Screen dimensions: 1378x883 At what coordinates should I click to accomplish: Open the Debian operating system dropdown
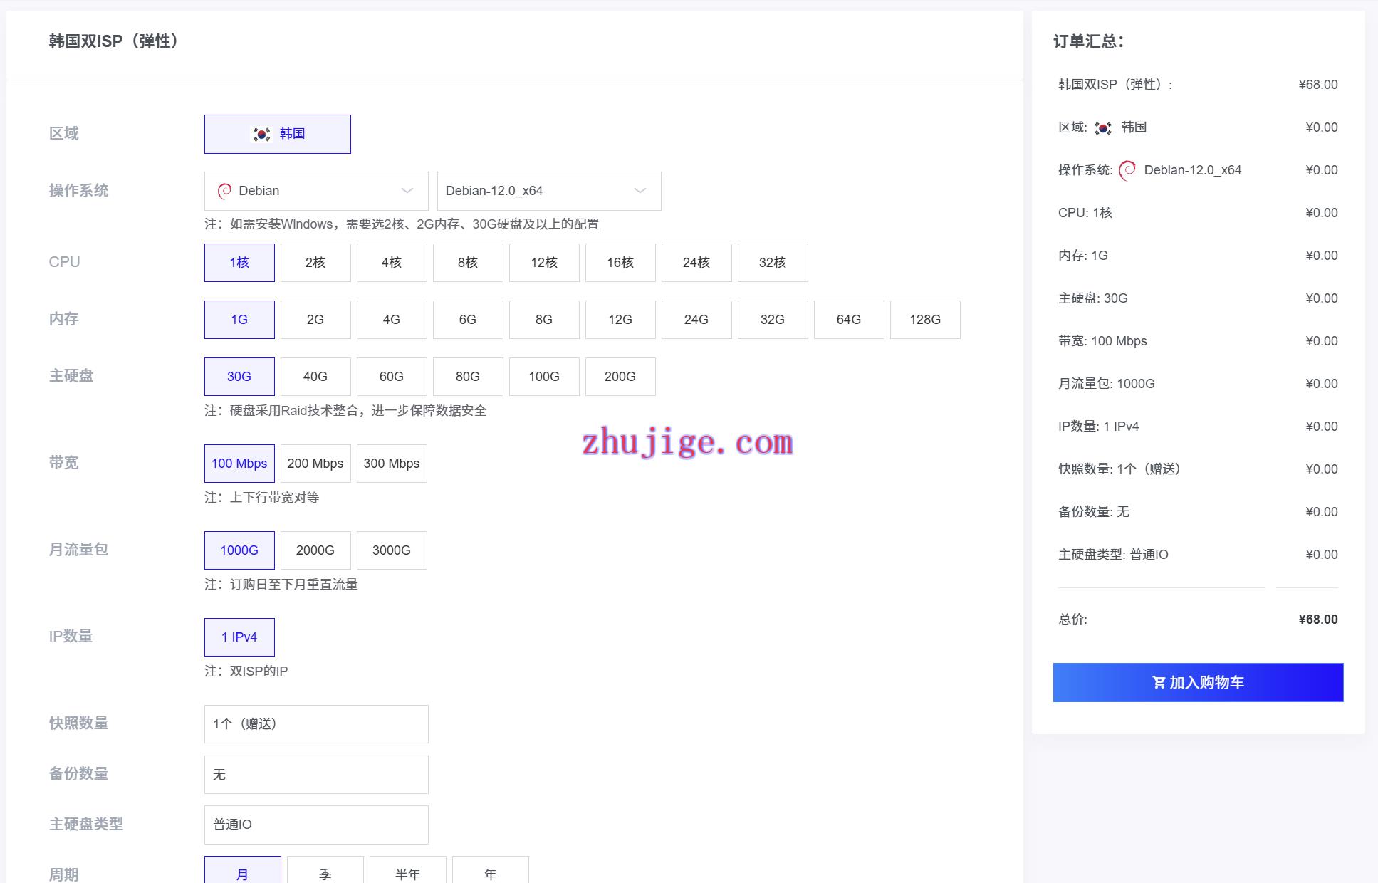(316, 191)
